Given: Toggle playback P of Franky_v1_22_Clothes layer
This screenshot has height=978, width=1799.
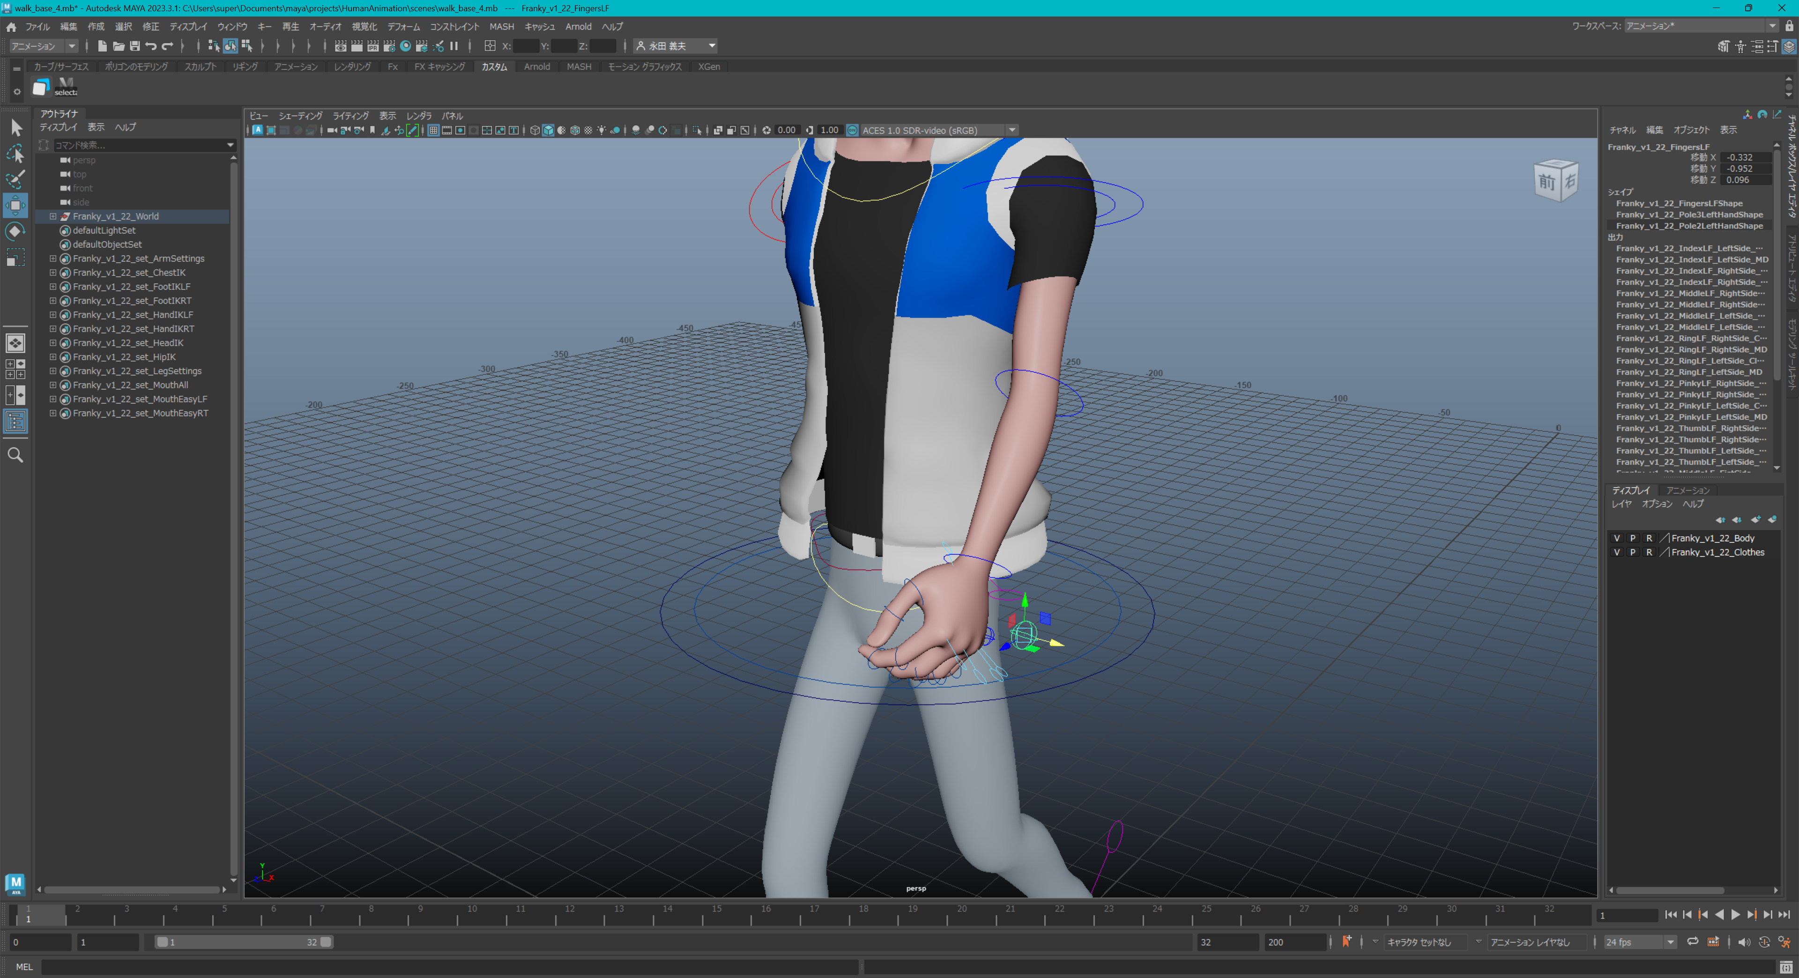Looking at the screenshot, I should point(1633,552).
